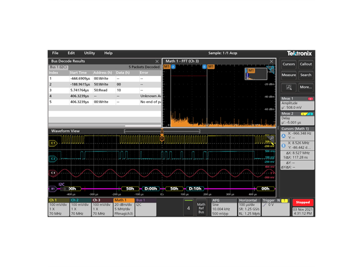
Task: Open the Utility menu
Action: (x=89, y=53)
